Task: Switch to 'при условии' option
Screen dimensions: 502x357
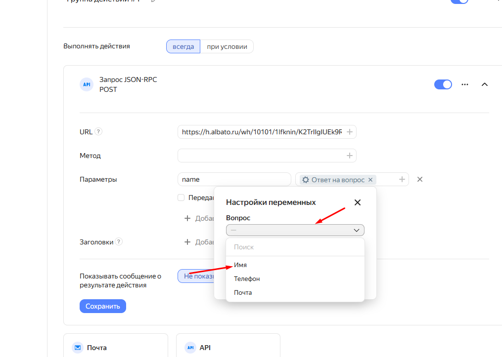Action: [227, 46]
